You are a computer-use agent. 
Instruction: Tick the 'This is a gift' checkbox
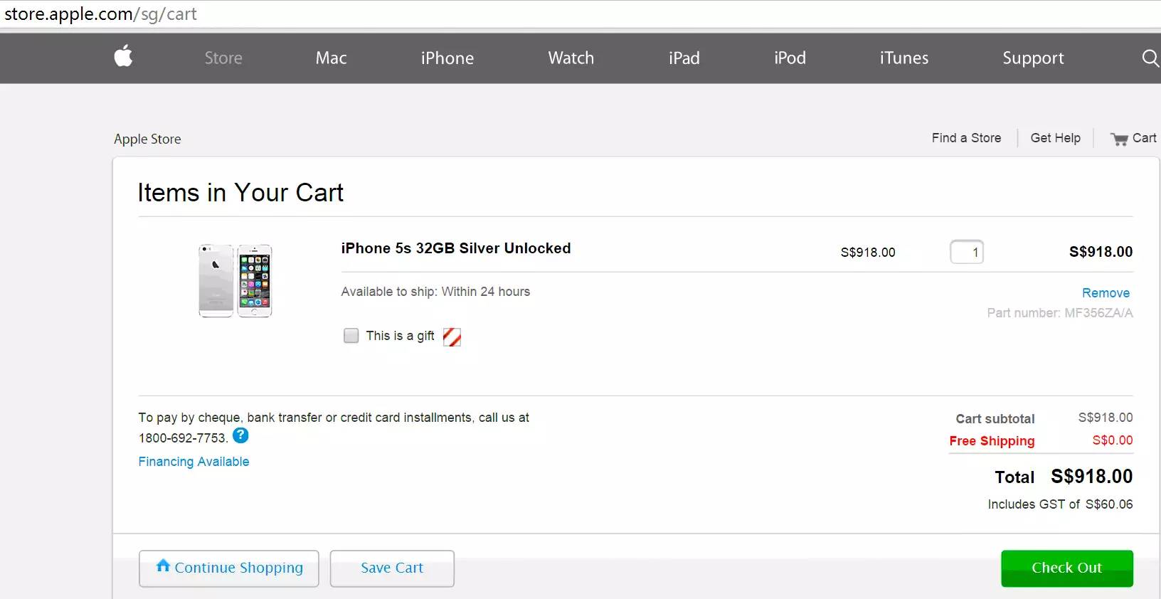pyautogui.click(x=351, y=336)
